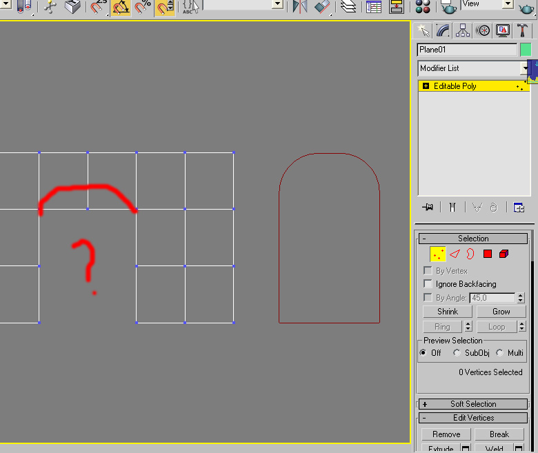This screenshot has width=538, height=453.
Task: Click the Grow button
Action: click(x=501, y=312)
